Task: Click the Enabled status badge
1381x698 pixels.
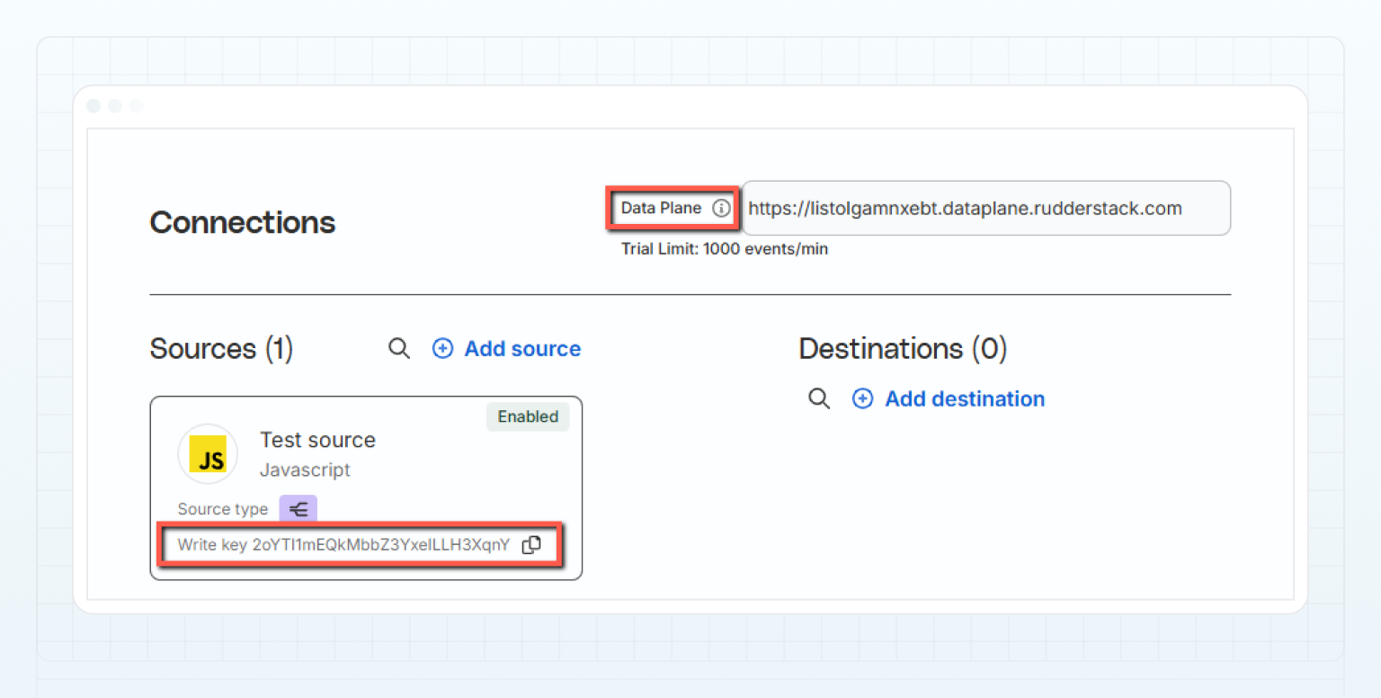Action: (x=528, y=416)
